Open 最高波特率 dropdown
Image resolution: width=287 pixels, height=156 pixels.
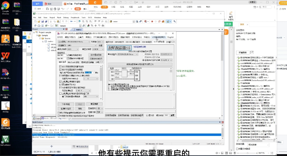(98, 49)
